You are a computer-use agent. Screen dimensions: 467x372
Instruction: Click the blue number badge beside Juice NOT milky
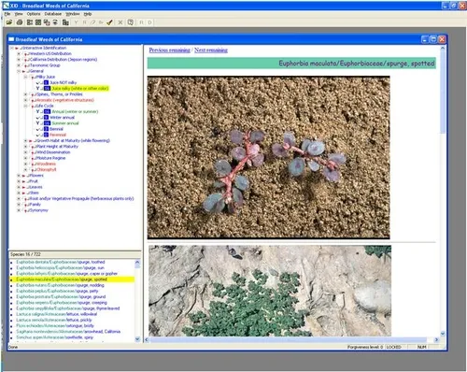click(46, 82)
